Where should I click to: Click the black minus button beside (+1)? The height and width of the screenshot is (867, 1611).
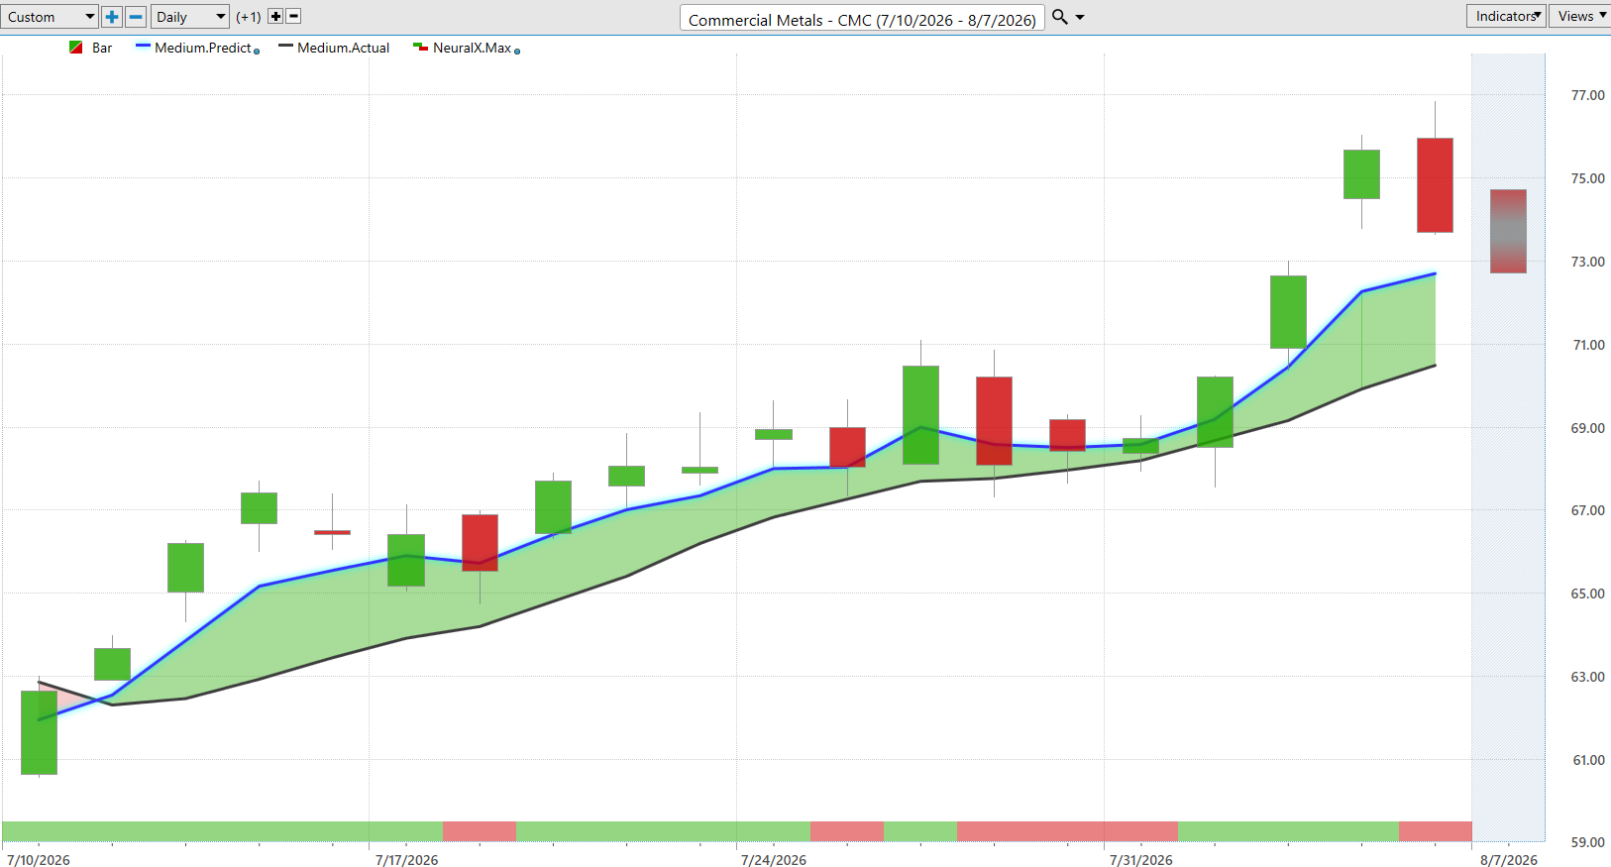pyautogui.click(x=293, y=16)
